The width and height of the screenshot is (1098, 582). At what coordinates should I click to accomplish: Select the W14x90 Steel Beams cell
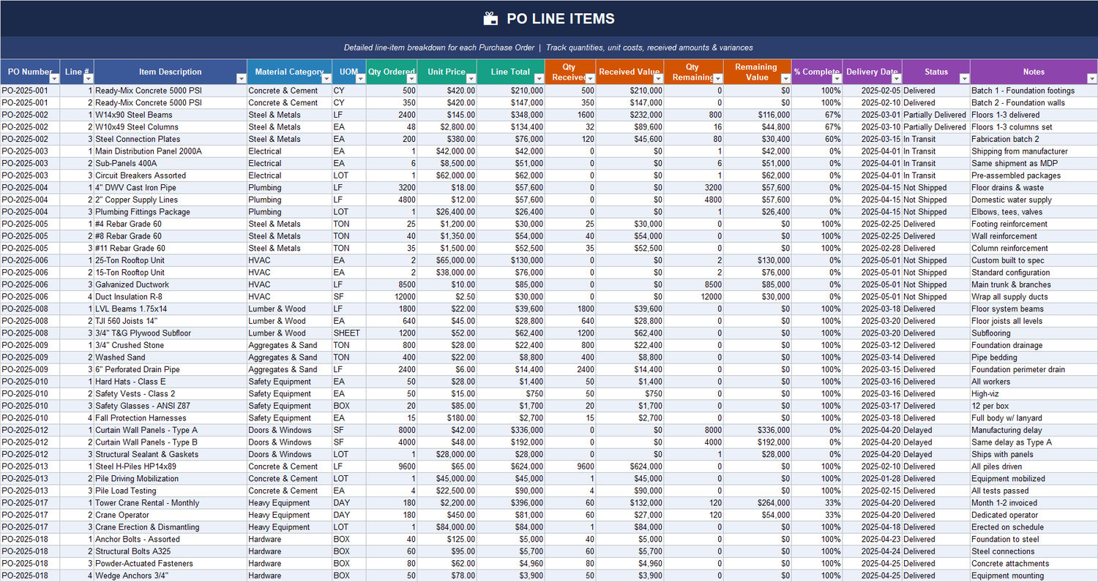click(171, 115)
